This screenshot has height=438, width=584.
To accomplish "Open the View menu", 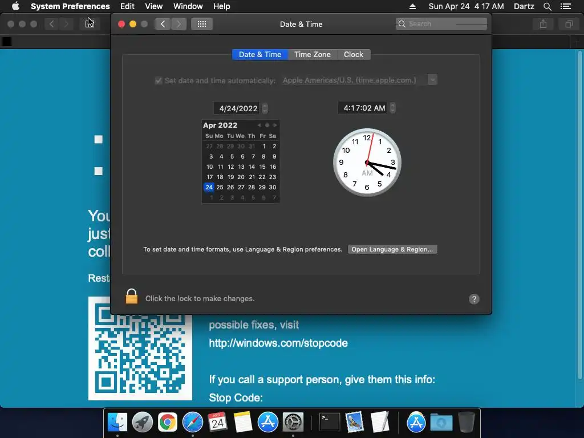I will [154, 6].
